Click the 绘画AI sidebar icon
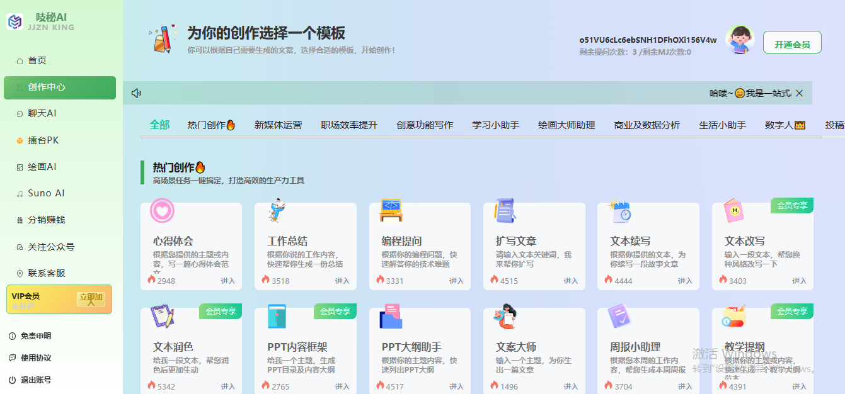This screenshot has width=845, height=394. click(21, 166)
